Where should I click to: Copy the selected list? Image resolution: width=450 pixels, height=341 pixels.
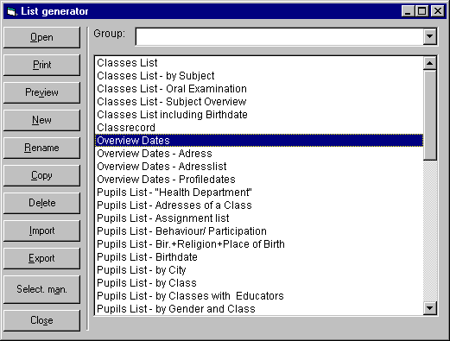(x=41, y=175)
